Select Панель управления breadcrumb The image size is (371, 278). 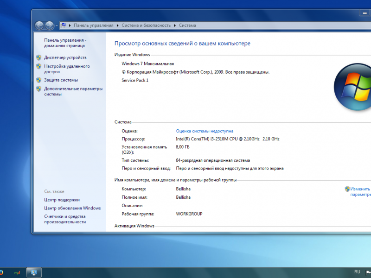[94, 25]
